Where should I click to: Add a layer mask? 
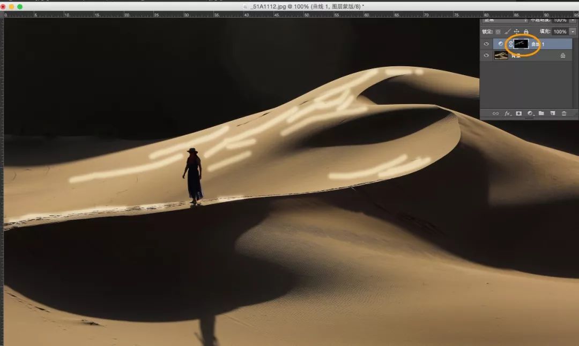point(518,113)
